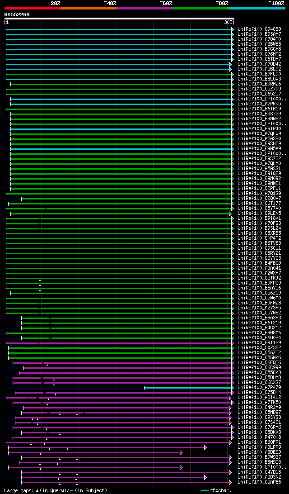Image resolution: width=289 pixels, height=494 pixels.
Task: Click the UniRef100_Q5TKJ2 label
Action: [x=260, y=278]
